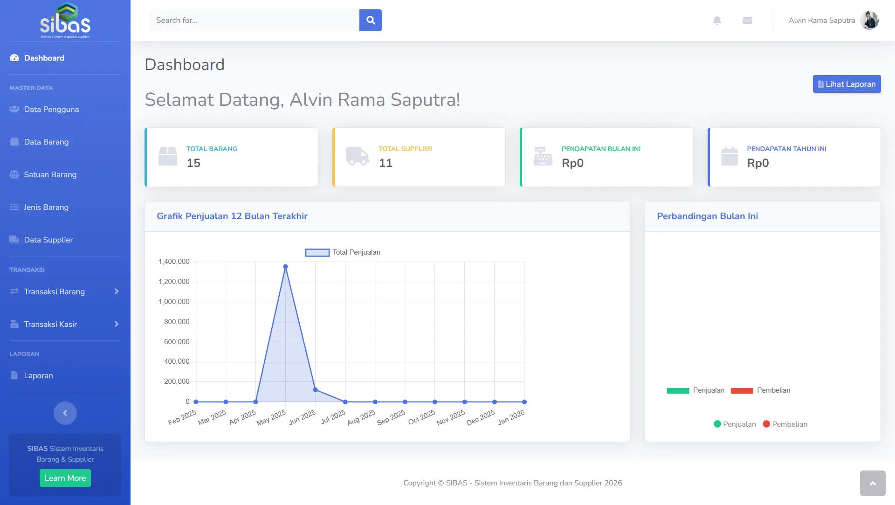Click the cash register icon in Pendapatan Bulan Ini
Viewport: 895px width, 505px height.
pyautogui.click(x=543, y=156)
